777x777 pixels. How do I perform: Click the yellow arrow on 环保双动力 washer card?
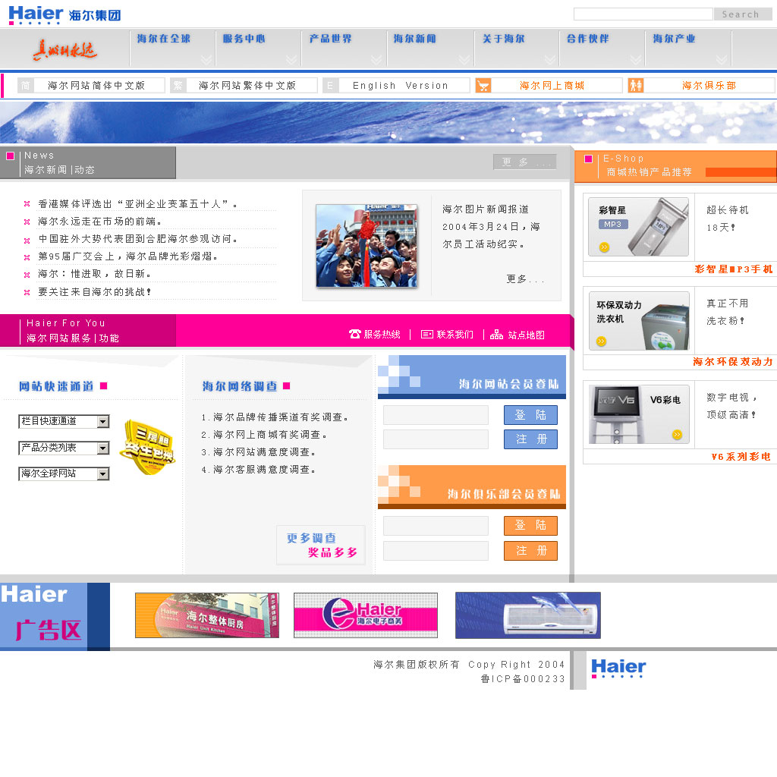click(x=601, y=341)
